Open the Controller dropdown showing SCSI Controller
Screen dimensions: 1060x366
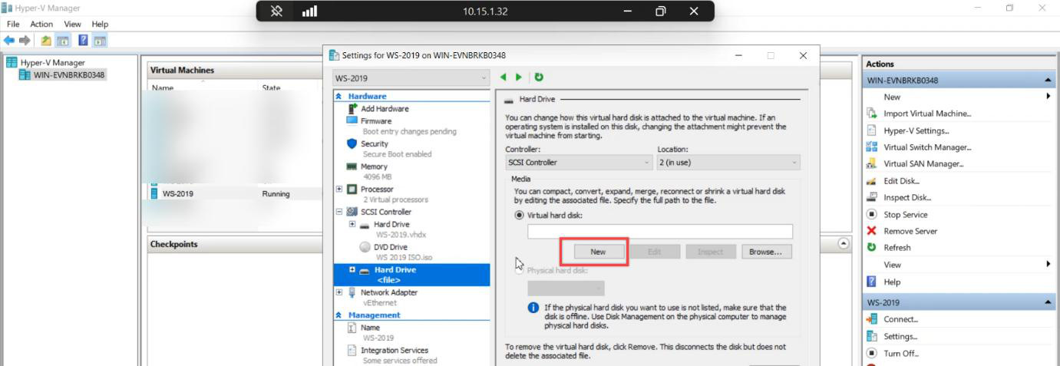[579, 163]
